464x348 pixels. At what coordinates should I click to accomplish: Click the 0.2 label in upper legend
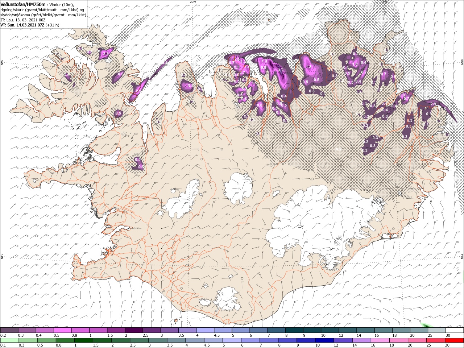coord(3,335)
